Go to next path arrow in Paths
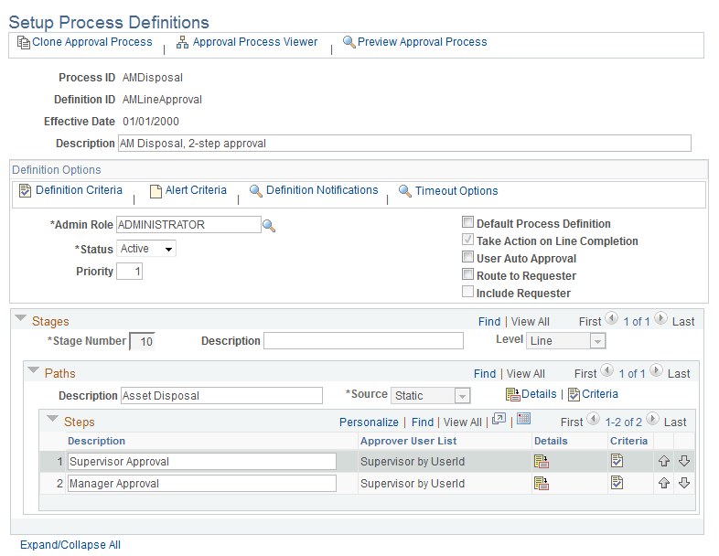This screenshot has height=556, width=719. point(656,370)
